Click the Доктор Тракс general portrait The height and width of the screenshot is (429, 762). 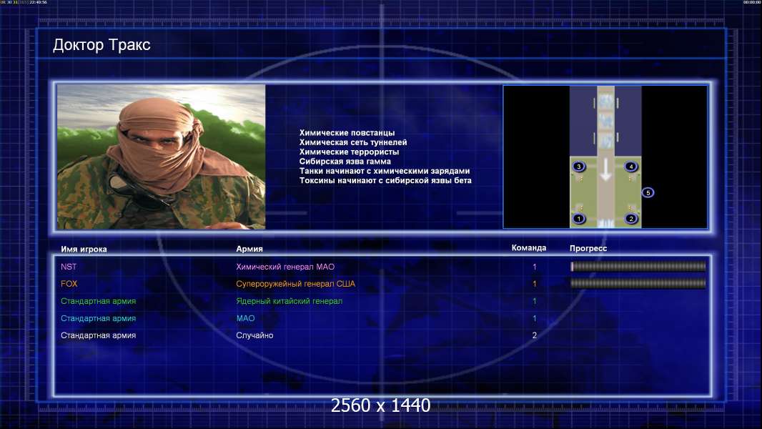162,157
